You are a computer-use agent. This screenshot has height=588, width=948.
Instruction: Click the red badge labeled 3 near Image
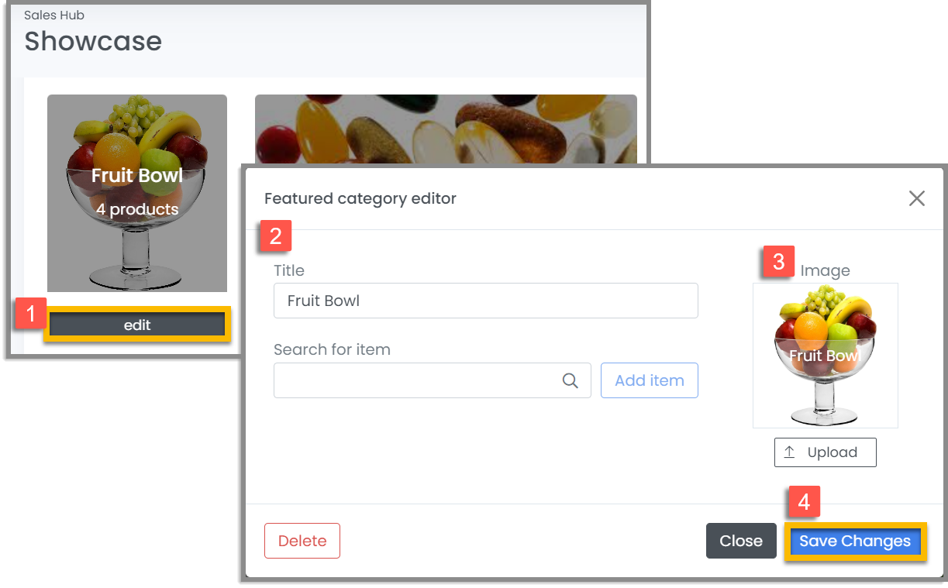[779, 263]
